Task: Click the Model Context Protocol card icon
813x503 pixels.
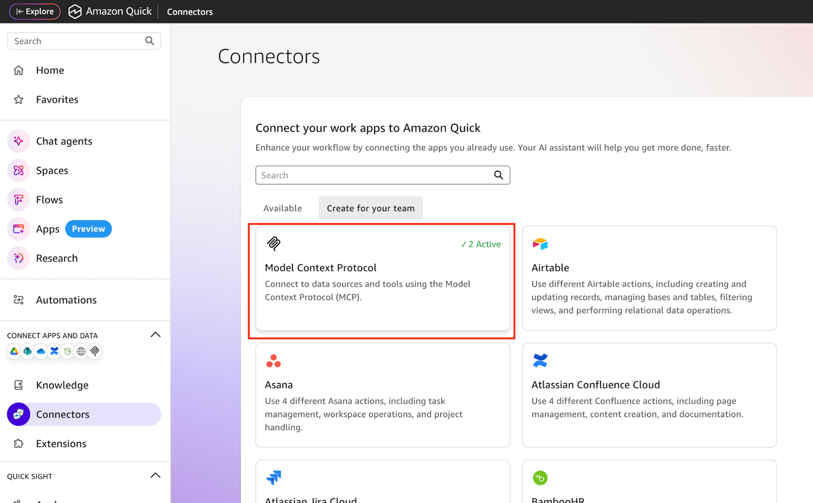Action: [x=274, y=244]
